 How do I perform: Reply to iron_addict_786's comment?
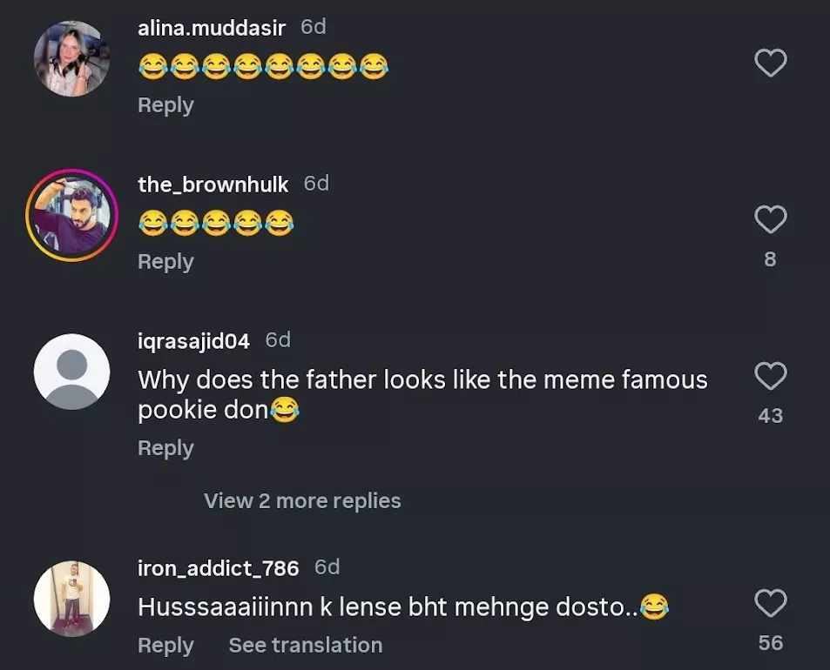click(165, 646)
